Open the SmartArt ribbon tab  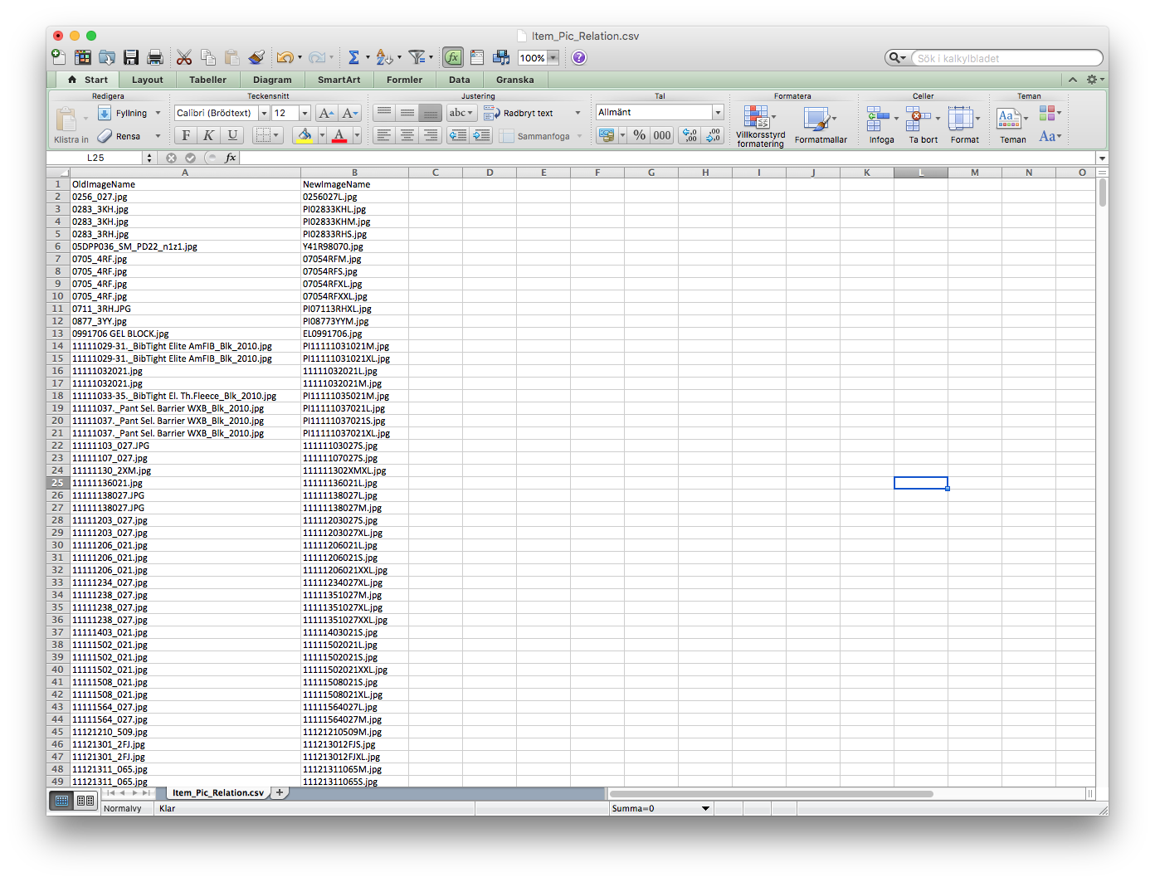[339, 80]
